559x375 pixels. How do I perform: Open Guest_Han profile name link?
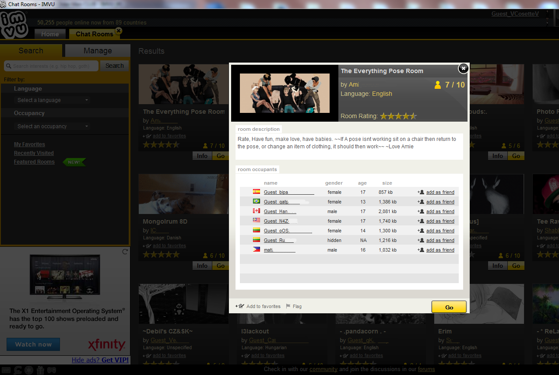click(280, 211)
